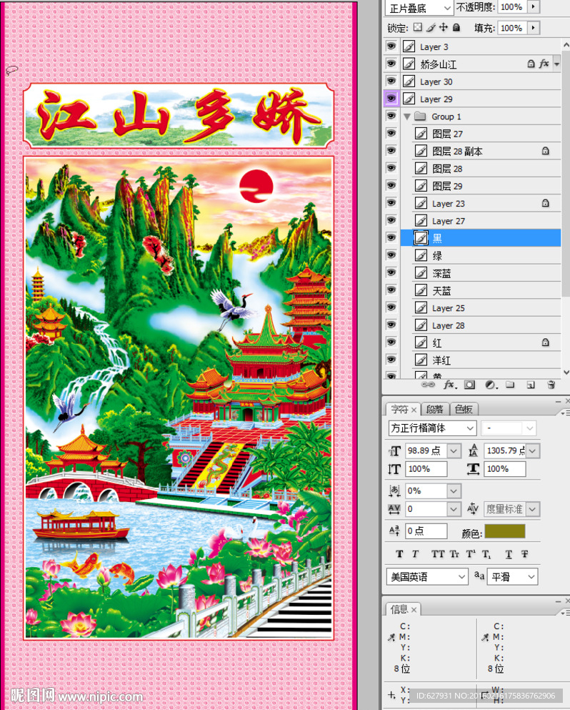Screen dimensions: 570x710
Task: Open the anti-aliasing dropdown 平滑
Action: (513, 576)
